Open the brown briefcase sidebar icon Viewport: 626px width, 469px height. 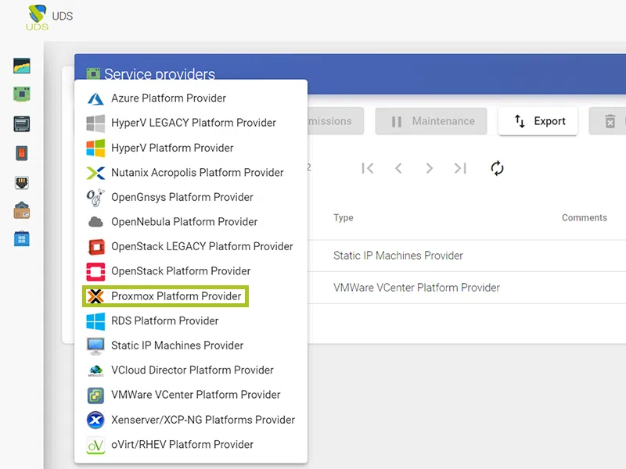pos(22,210)
